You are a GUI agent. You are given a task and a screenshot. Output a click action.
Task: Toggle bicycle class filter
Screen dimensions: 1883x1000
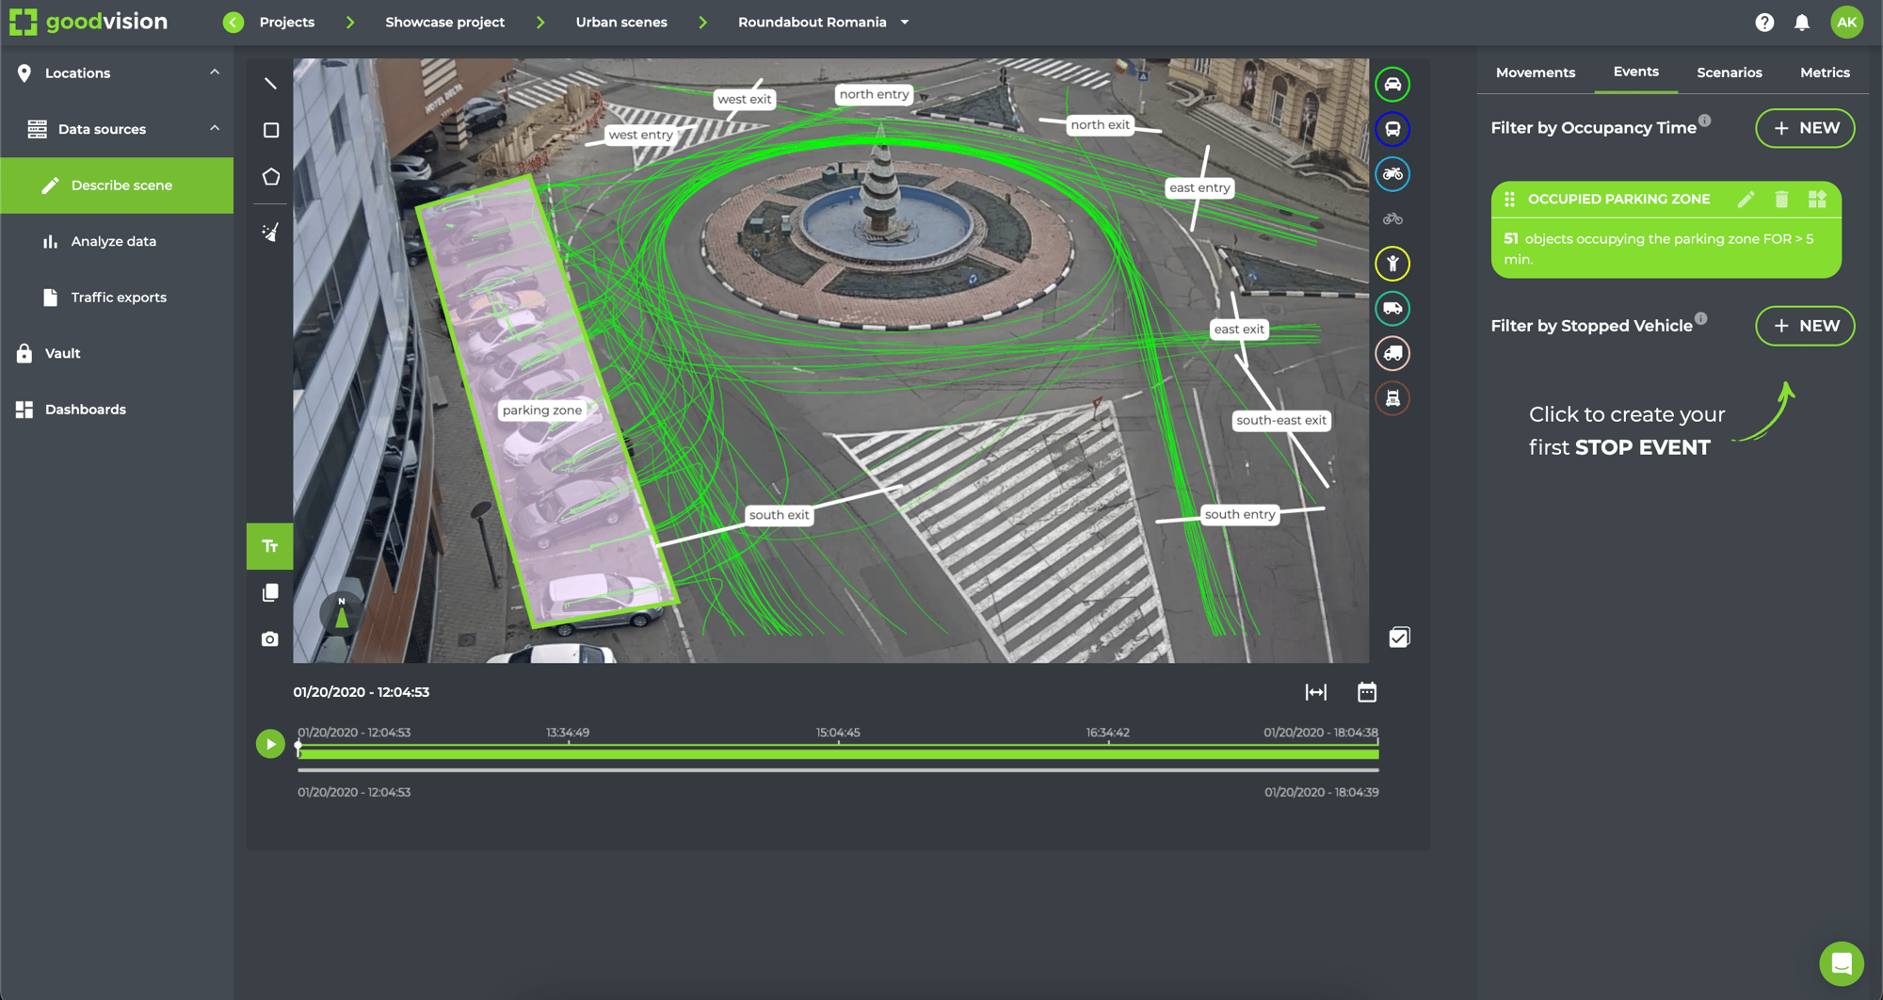coord(1392,218)
